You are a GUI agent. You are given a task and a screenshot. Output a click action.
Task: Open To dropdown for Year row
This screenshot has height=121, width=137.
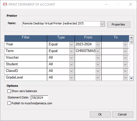(125, 45)
